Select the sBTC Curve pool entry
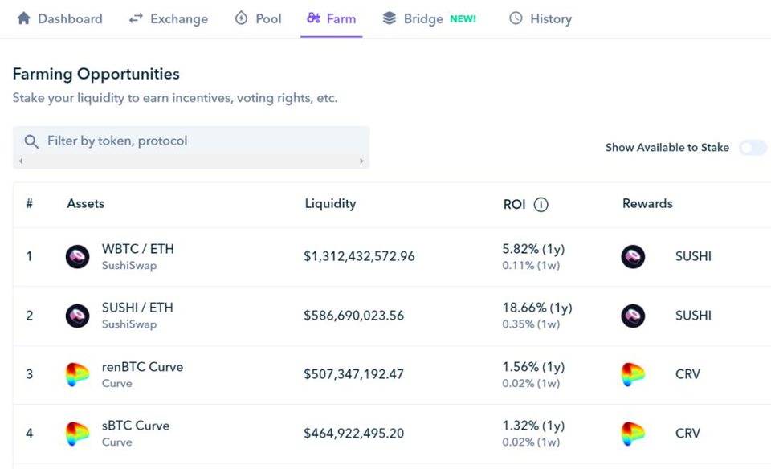The width and height of the screenshot is (771, 469). (134, 426)
